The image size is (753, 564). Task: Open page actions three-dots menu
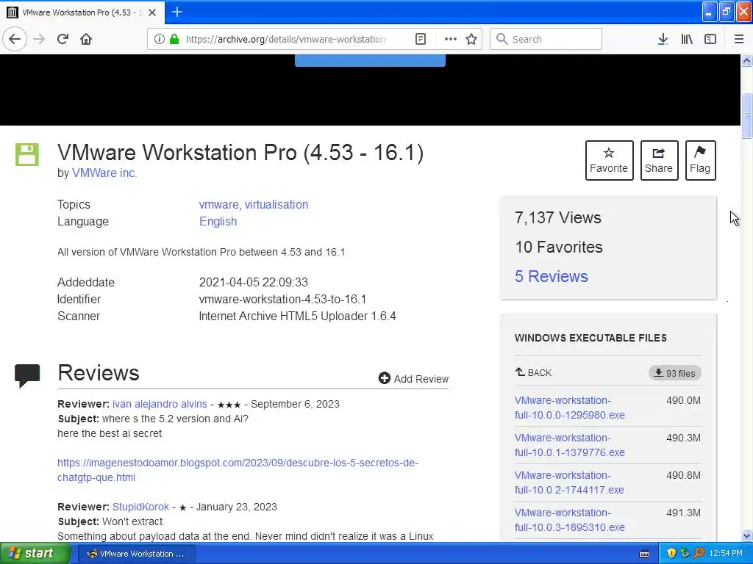point(451,39)
